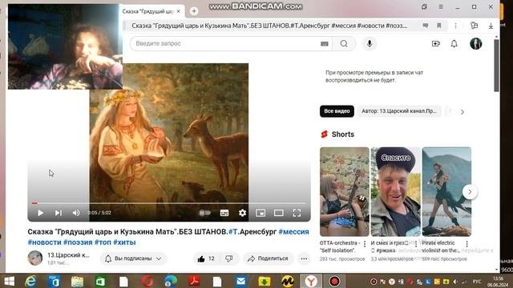Open the Create video camera icon

(436, 44)
